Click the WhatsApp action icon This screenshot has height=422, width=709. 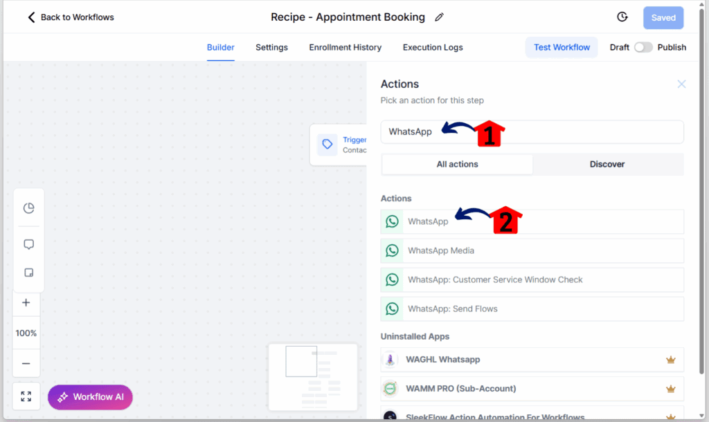pos(392,221)
